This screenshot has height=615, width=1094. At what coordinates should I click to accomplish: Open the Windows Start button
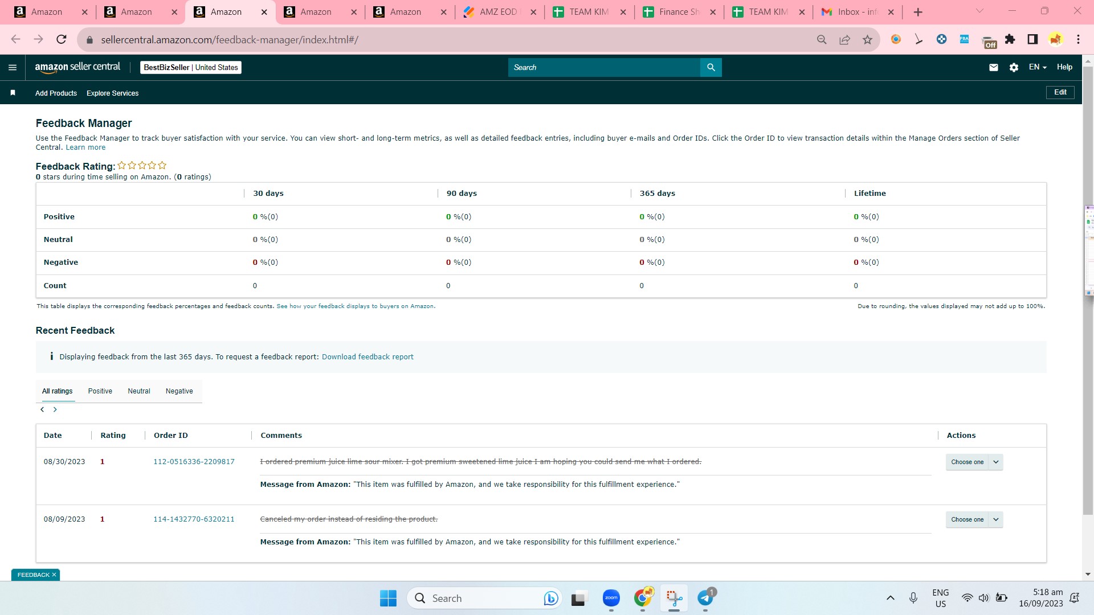(388, 598)
